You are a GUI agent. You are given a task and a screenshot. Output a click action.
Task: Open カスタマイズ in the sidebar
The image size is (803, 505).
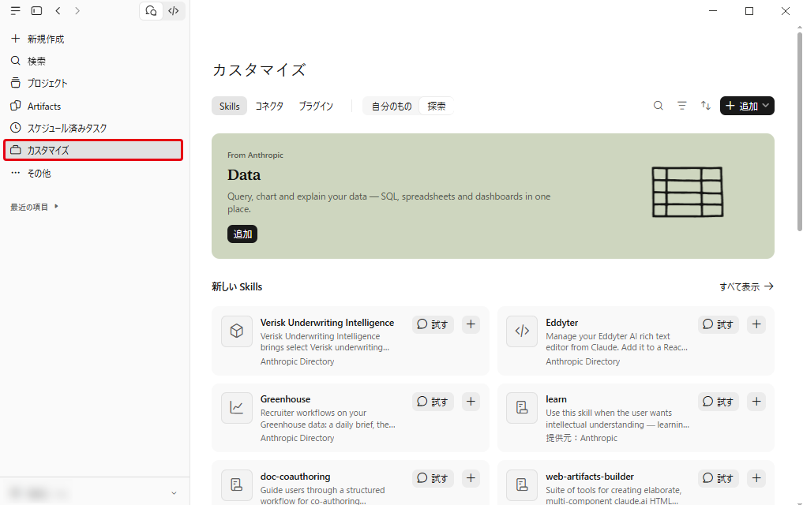pos(94,151)
